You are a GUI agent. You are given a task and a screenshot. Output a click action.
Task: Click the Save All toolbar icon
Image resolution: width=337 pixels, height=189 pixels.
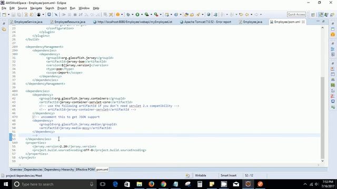(19, 15)
